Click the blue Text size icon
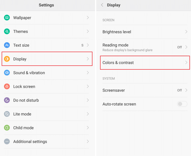The width and height of the screenshot is (191, 156). click(x=7, y=45)
